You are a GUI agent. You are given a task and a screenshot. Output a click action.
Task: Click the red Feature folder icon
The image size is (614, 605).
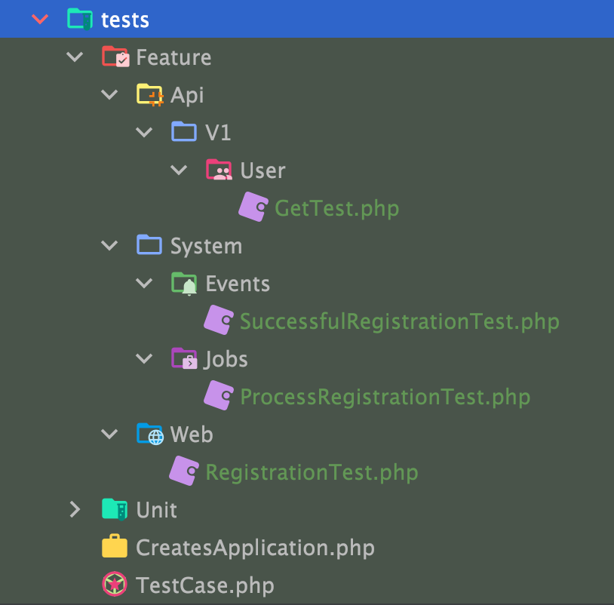tap(115, 57)
